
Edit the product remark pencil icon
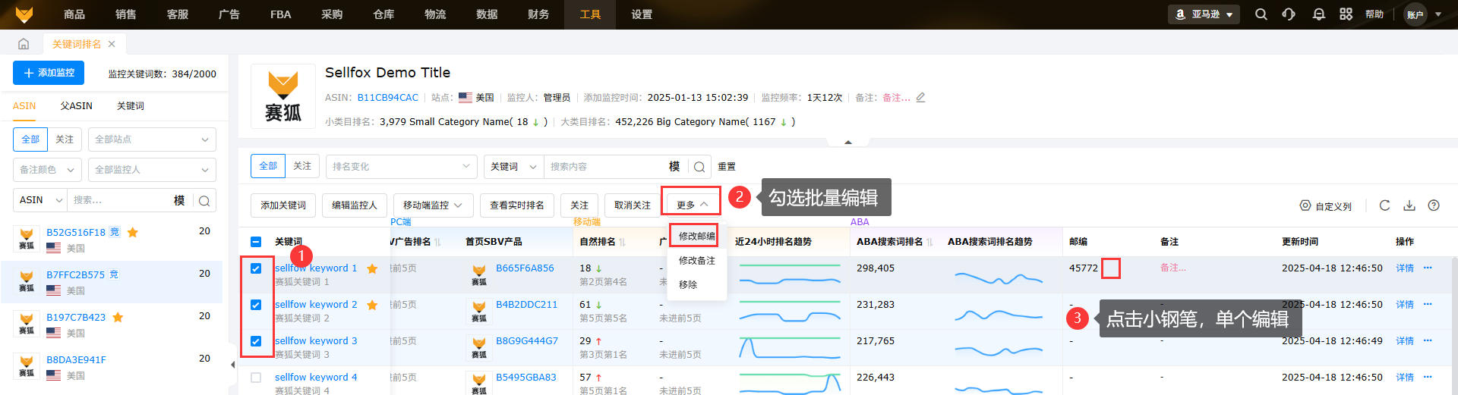click(920, 98)
